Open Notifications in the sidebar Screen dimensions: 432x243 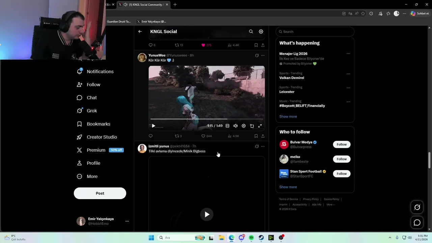pos(95,72)
